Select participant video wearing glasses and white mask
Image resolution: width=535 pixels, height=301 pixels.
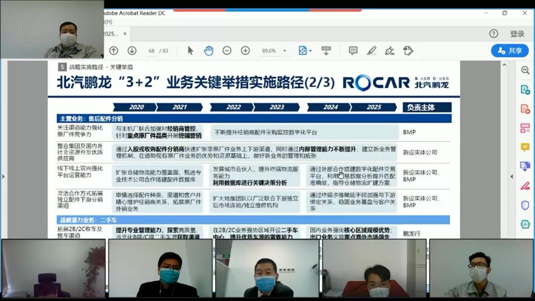[x=481, y=268]
